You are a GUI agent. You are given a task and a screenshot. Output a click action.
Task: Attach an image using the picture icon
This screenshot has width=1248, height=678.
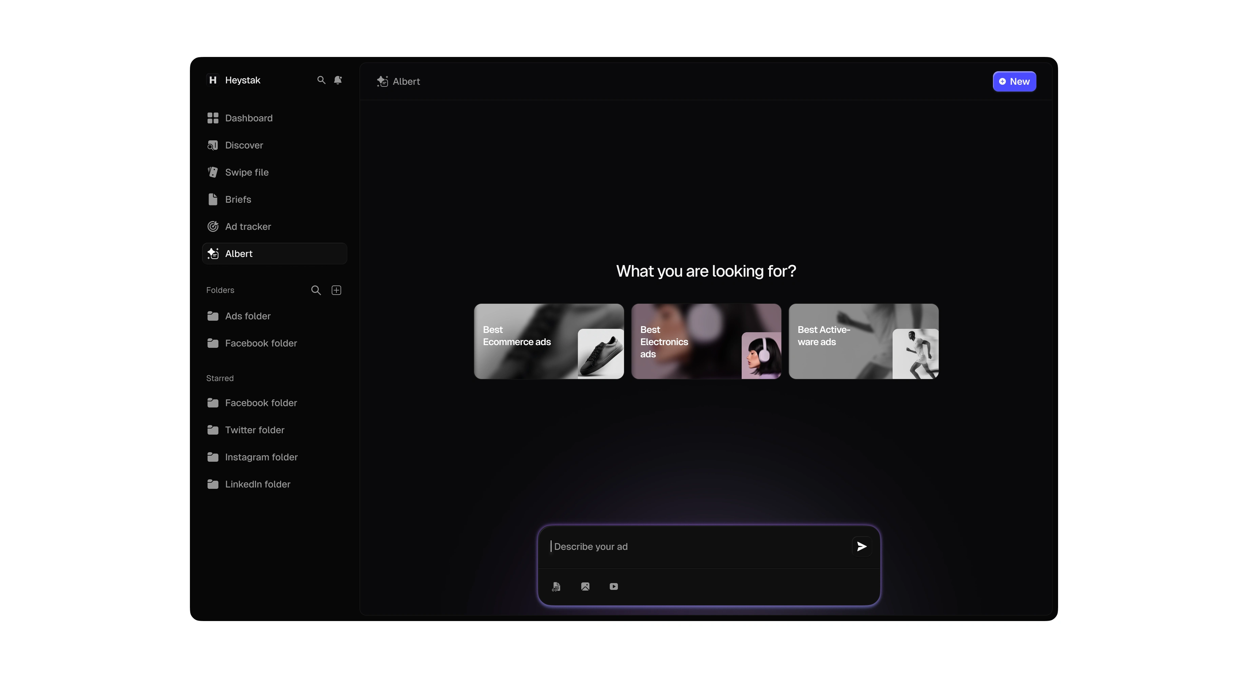[x=585, y=586]
